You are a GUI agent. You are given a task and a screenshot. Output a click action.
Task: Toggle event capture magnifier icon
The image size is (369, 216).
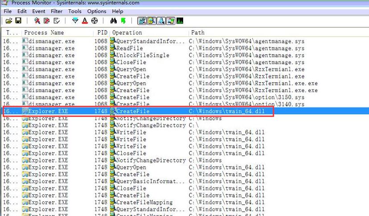[37, 21]
